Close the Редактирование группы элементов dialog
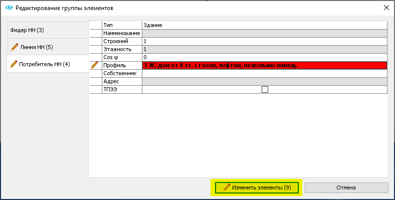 tap(386, 8)
